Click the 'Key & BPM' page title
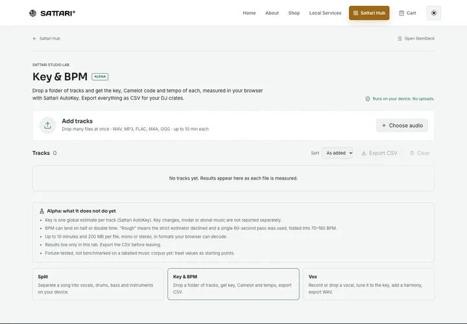The height and width of the screenshot is (324, 467). [60, 76]
